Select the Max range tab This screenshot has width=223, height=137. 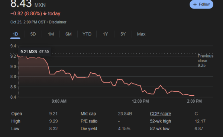(141, 34)
